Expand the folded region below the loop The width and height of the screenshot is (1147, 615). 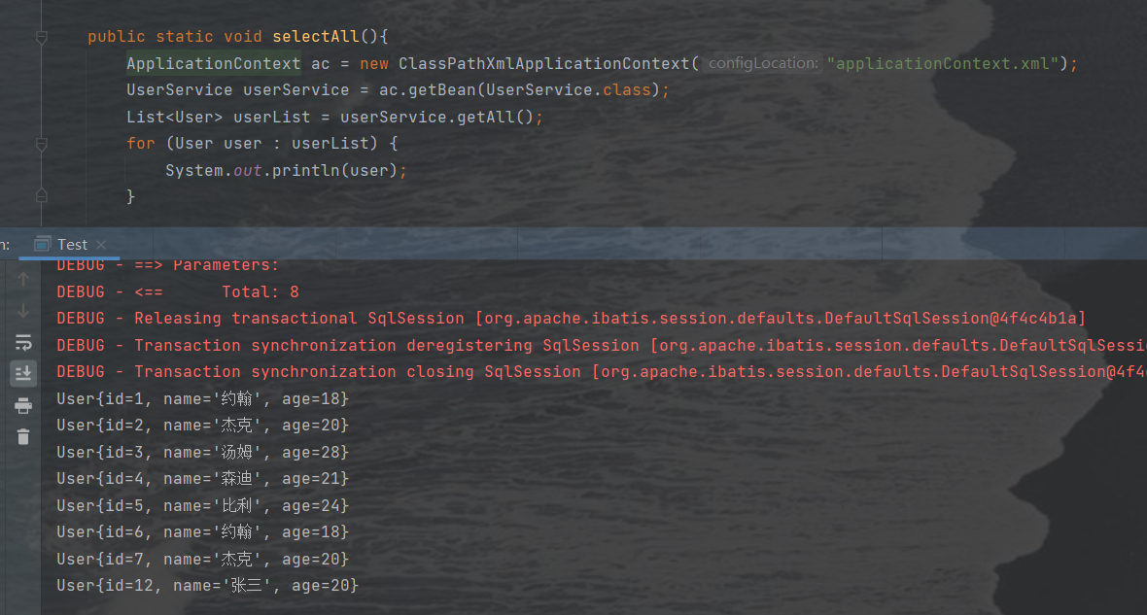[x=41, y=194]
